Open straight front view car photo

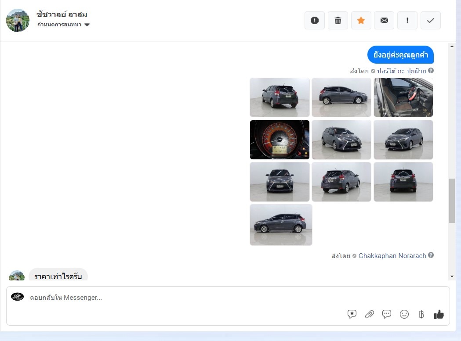[280, 182]
